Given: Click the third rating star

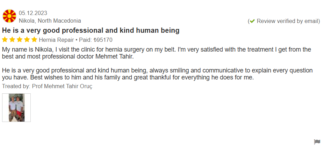Looking at the screenshot, I should click(x=20, y=40).
